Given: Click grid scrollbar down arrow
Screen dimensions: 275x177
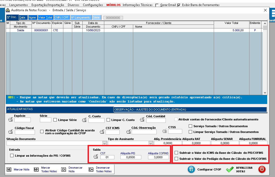Looking at the screenshot, I should click(x=265, y=93).
